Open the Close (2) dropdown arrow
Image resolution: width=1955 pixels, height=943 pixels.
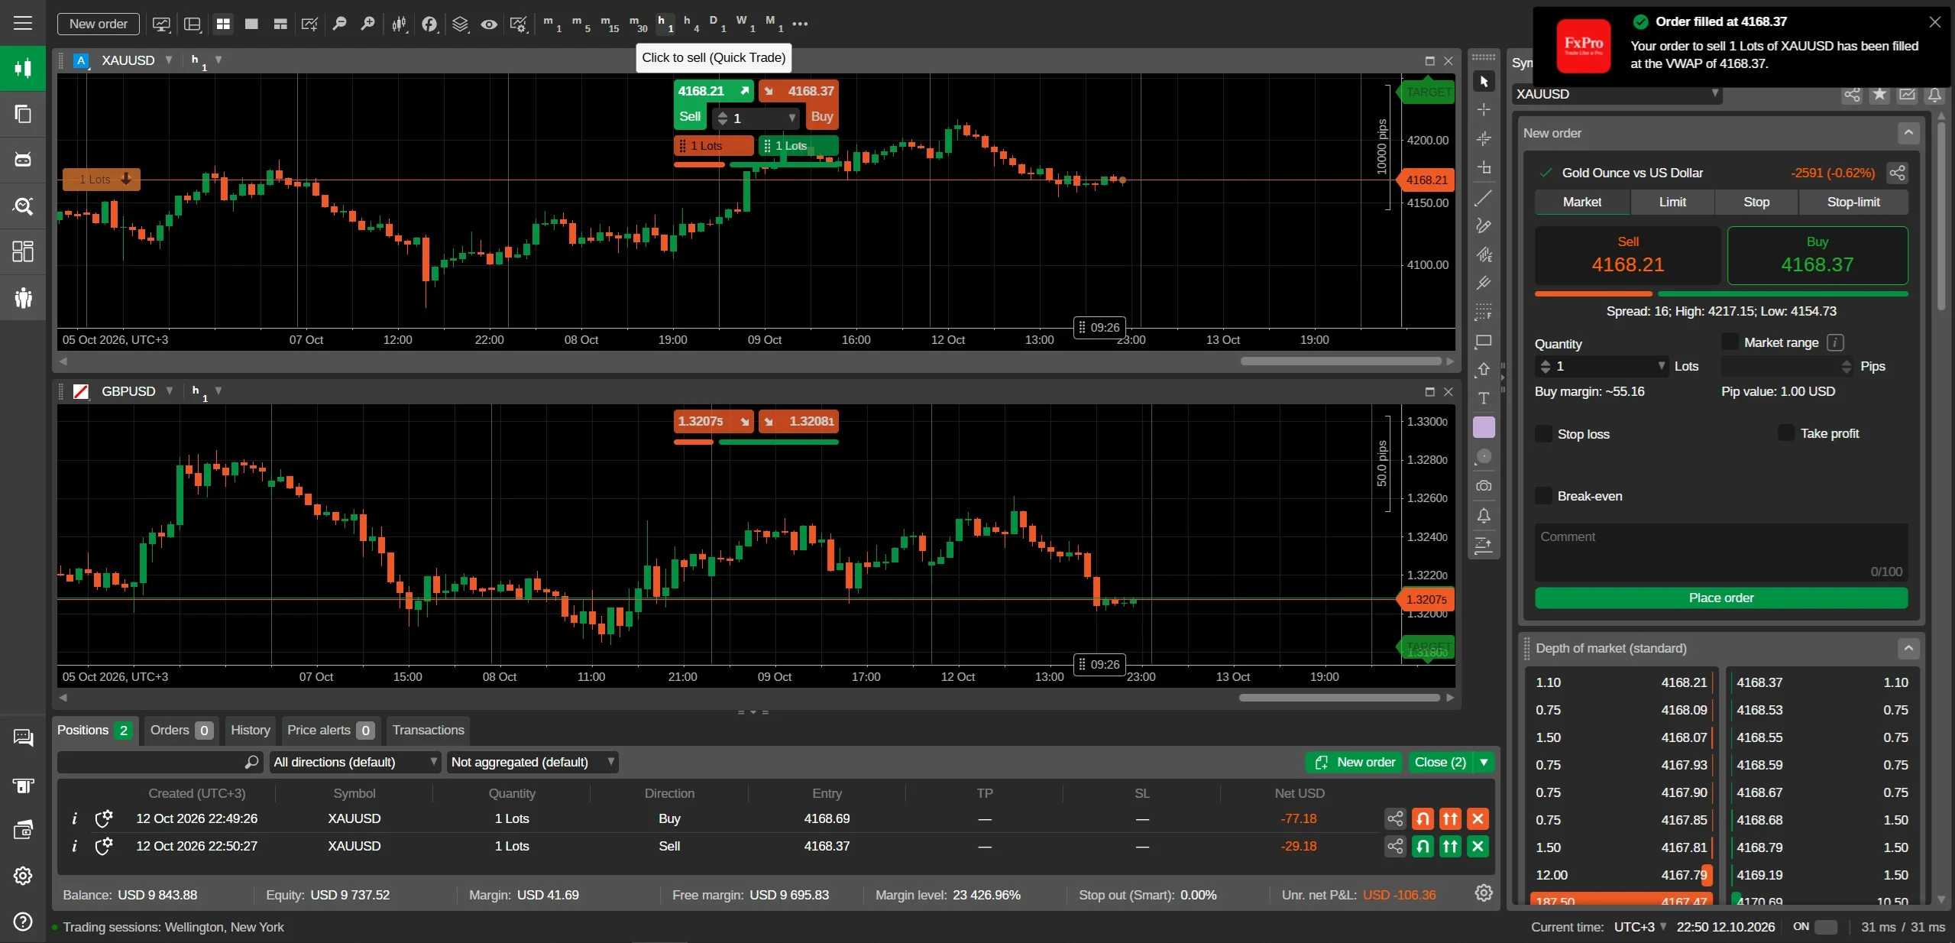pos(1484,762)
